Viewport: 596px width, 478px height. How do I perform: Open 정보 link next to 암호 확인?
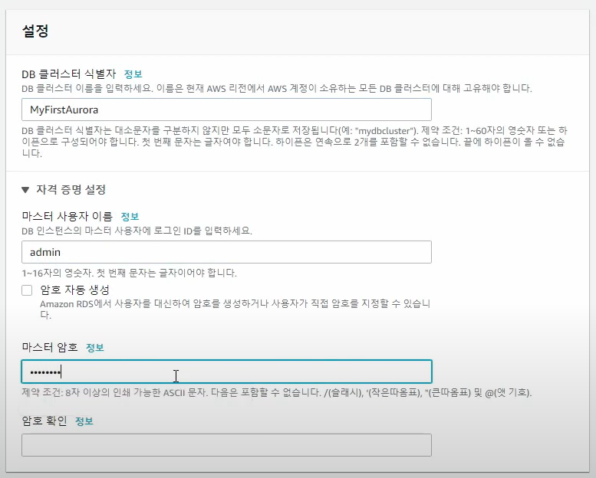(x=84, y=421)
